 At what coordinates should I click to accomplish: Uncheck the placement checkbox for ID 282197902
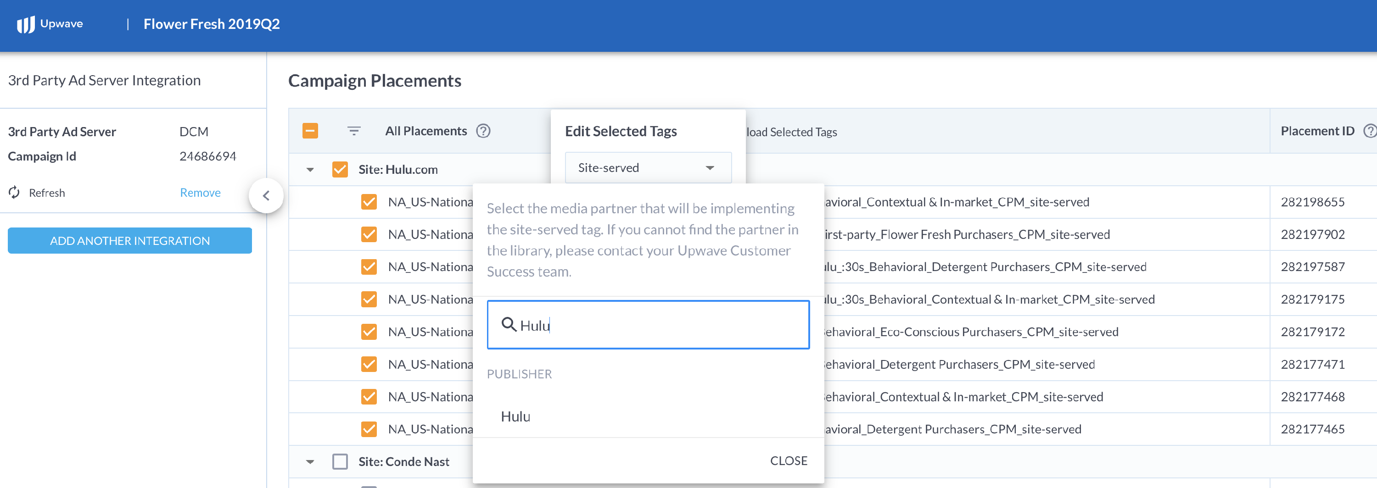369,234
